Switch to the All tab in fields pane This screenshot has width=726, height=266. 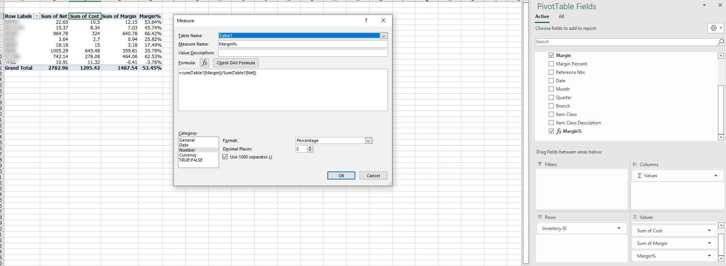pos(561,16)
